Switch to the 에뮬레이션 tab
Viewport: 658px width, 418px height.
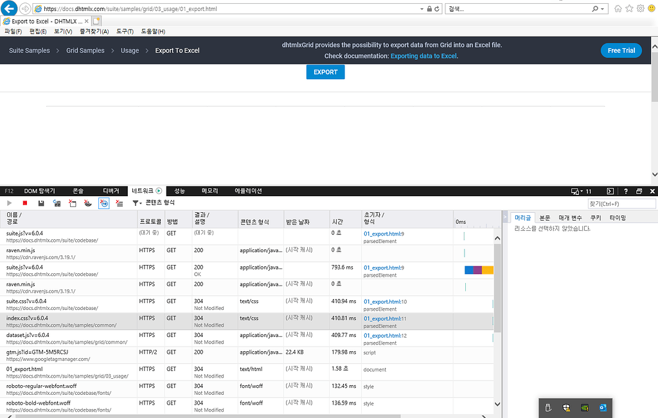point(248,191)
